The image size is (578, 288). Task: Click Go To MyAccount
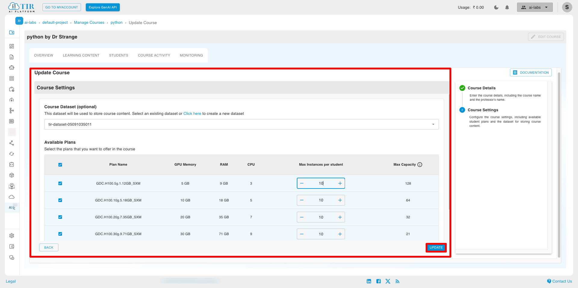pyautogui.click(x=62, y=7)
